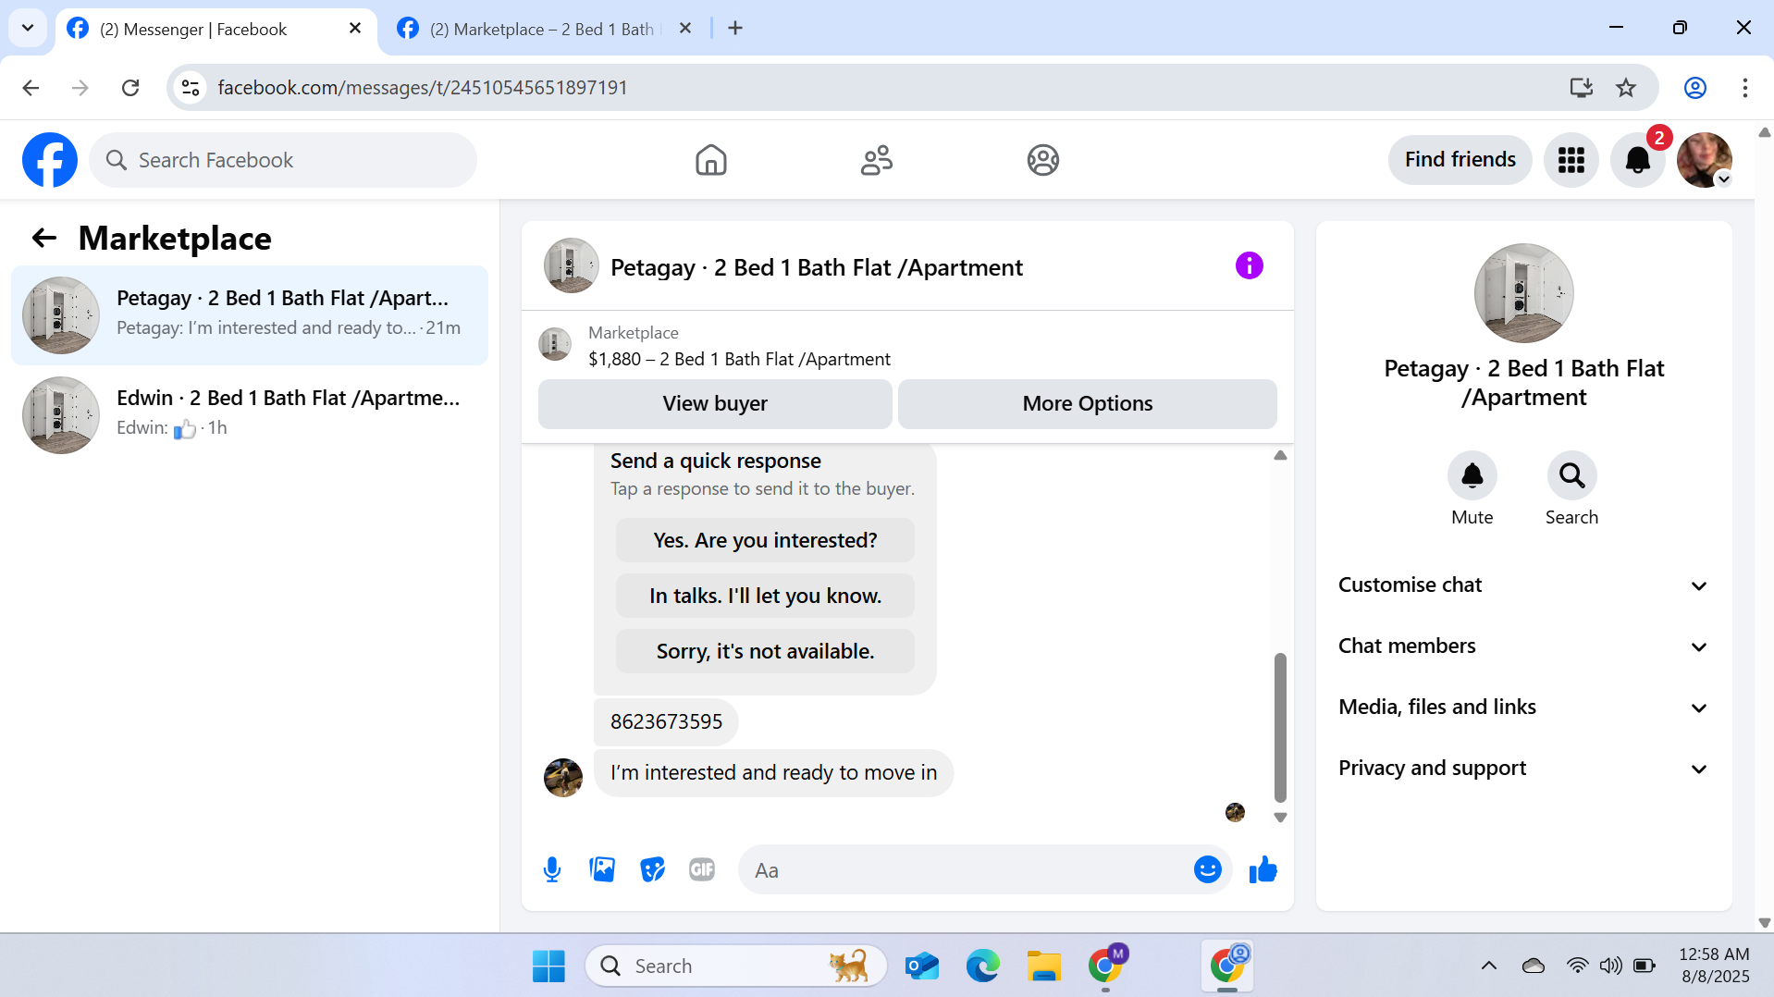Viewport: 1774px width, 997px height.
Task: Open the Facebook menu grid icon
Action: (1571, 160)
